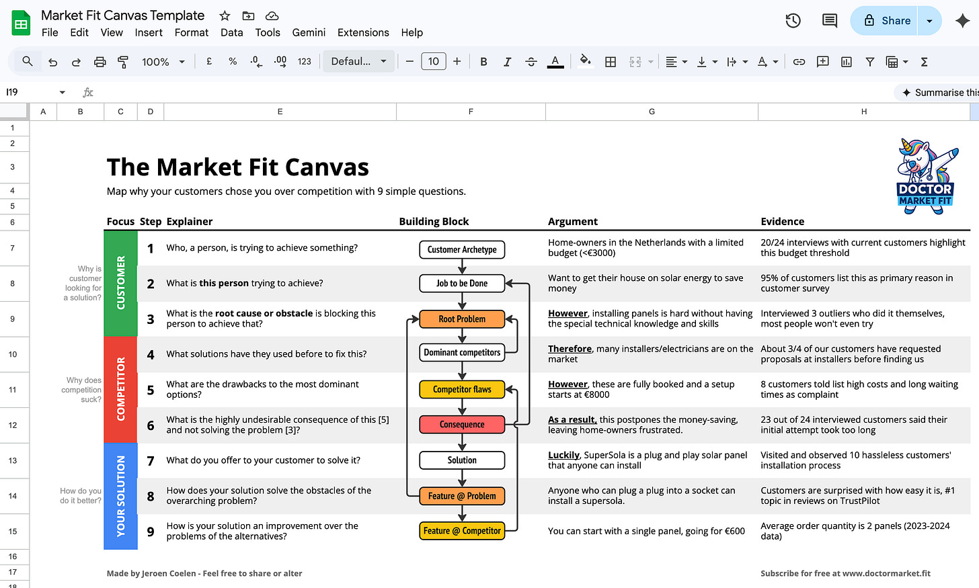Open the Share options arrow
979x588 pixels.
[x=929, y=21]
